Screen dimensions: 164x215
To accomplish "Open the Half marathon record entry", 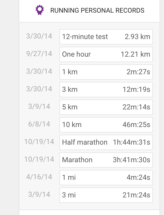I will pyautogui.click(x=106, y=142).
